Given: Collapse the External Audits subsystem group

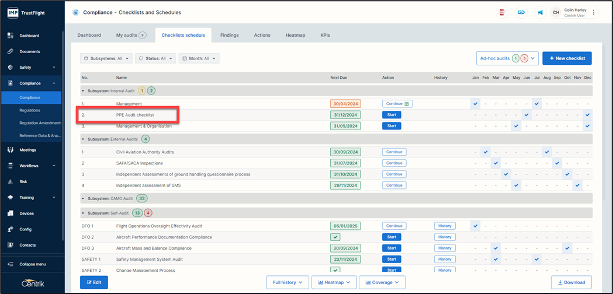Looking at the screenshot, I should point(83,139).
